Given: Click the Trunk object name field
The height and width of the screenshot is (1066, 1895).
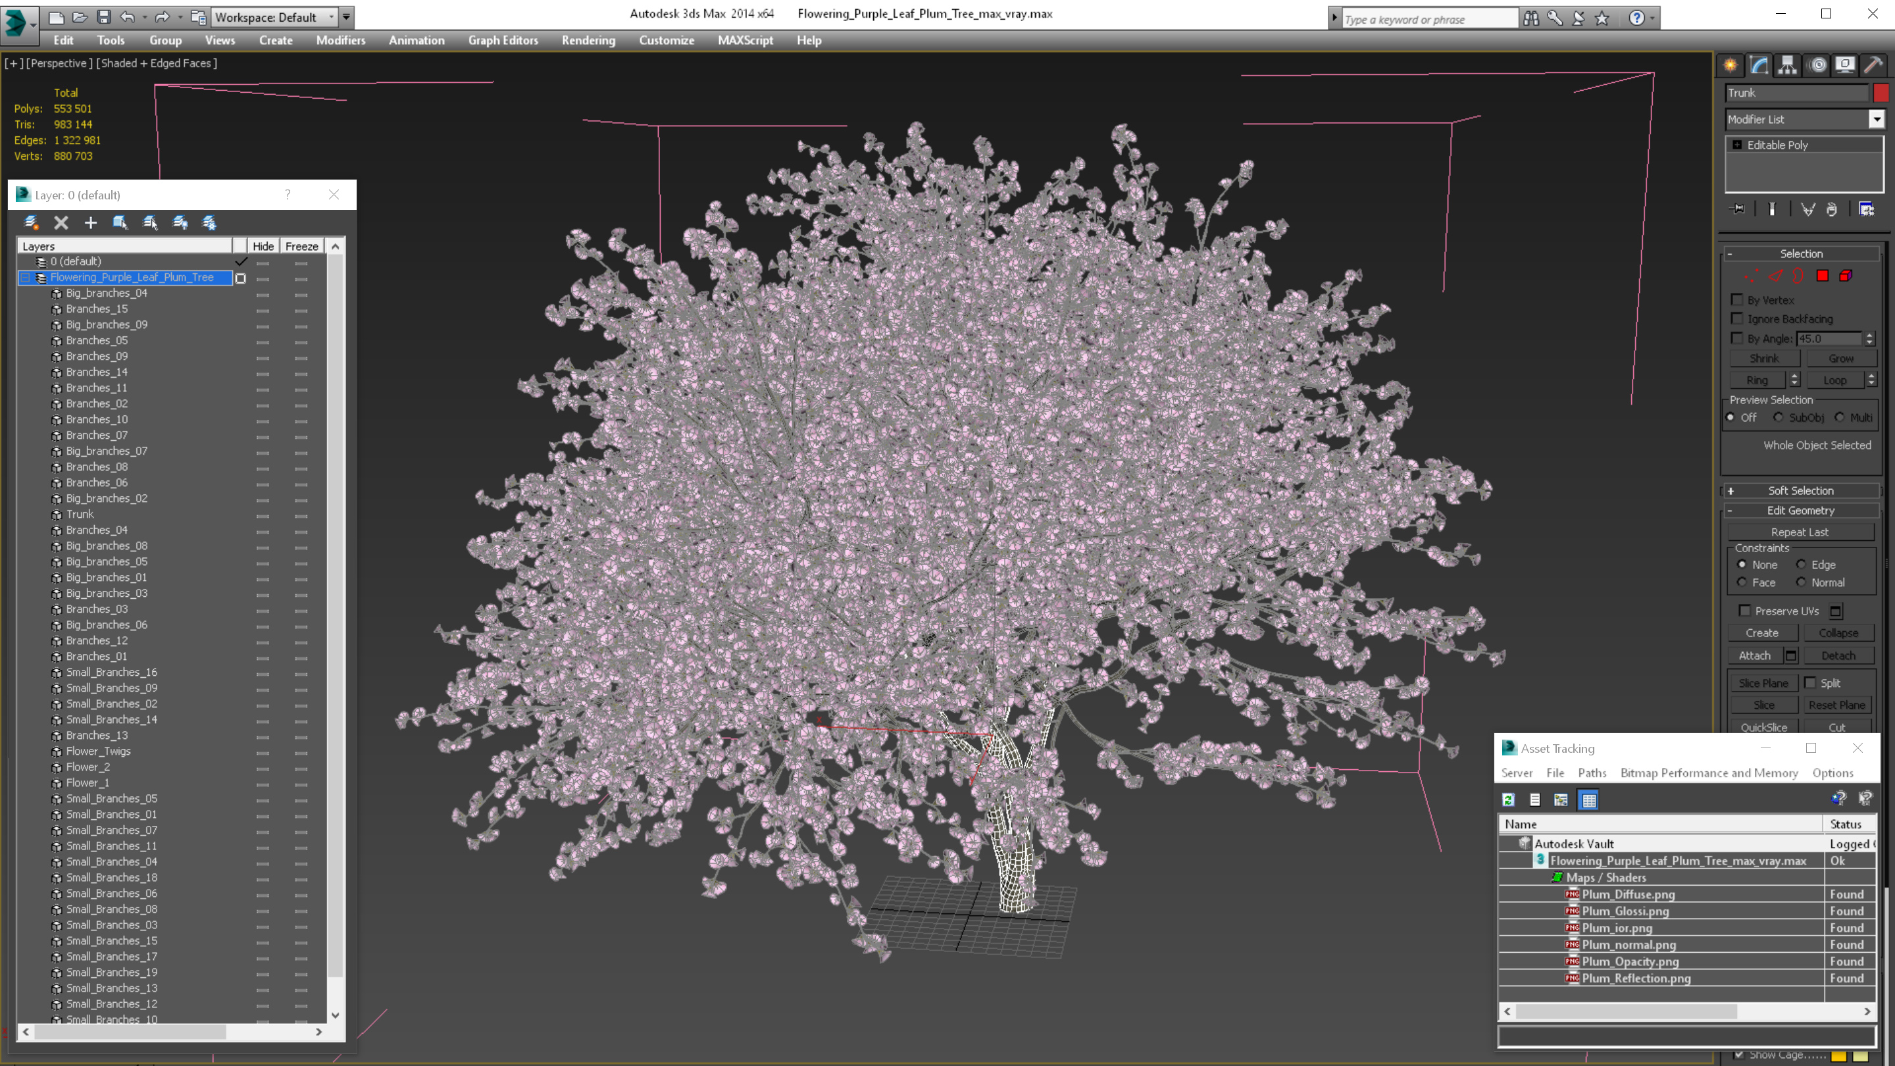Looking at the screenshot, I should tap(1796, 93).
